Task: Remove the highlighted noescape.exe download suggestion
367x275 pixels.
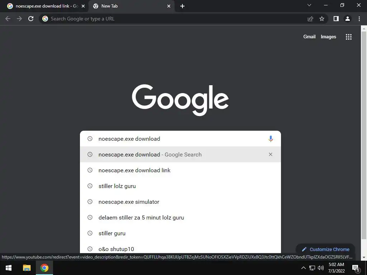Action: 271,154
